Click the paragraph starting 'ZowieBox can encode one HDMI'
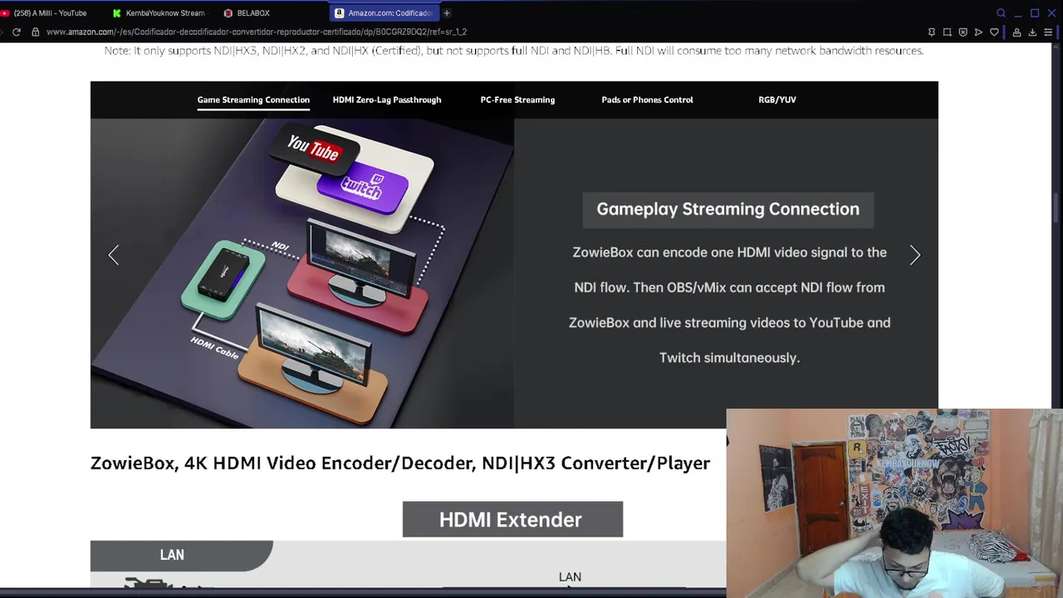The width and height of the screenshot is (1063, 598). 729,305
